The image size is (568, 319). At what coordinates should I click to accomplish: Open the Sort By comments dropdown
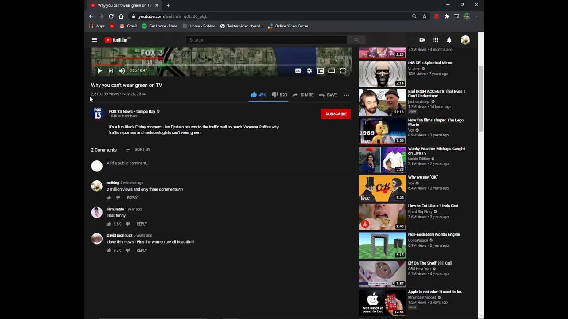click(138, 150)
